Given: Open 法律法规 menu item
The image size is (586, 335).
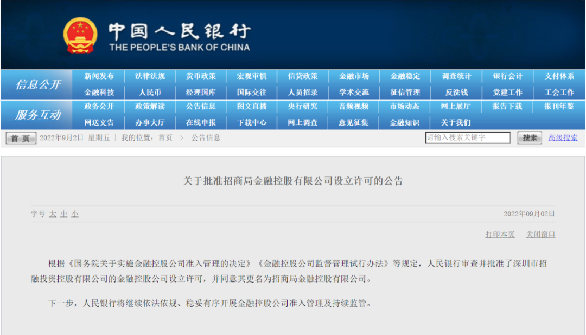Looking at the screenshot, I should 150,76.
